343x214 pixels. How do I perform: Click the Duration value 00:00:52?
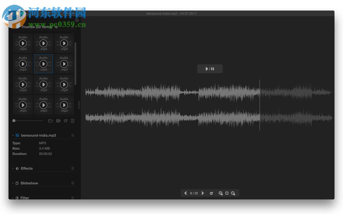tap(45, 154)
